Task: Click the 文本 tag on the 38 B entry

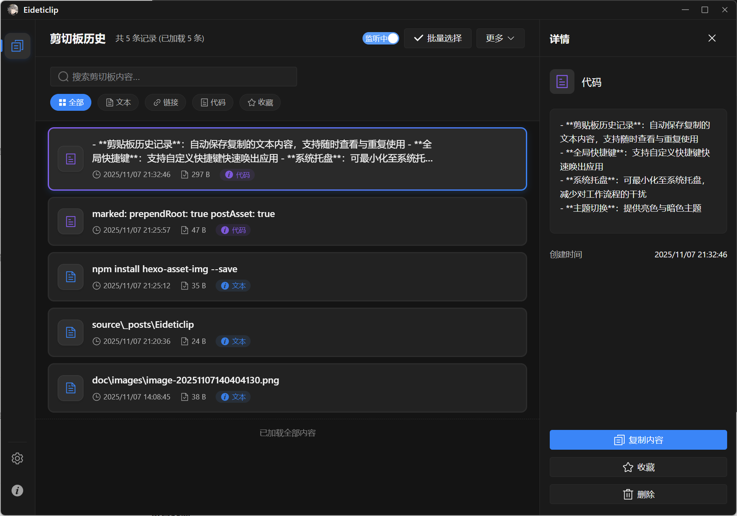Action: click(233, 397)
